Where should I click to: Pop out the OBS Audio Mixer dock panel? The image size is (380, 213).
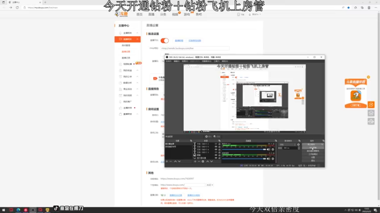click(276, 141)
